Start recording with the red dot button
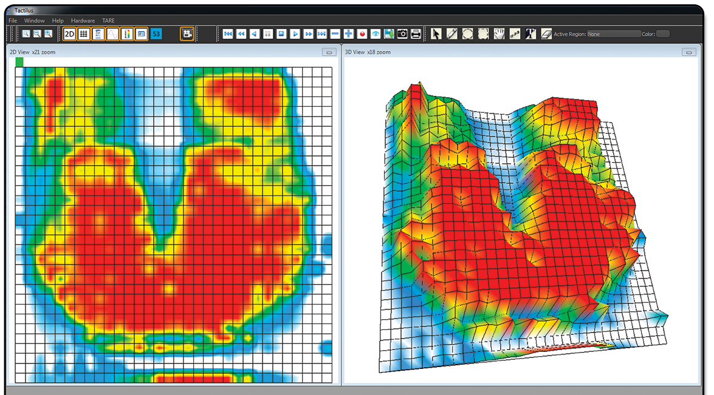The image size is (714, 395). (362, 33)
